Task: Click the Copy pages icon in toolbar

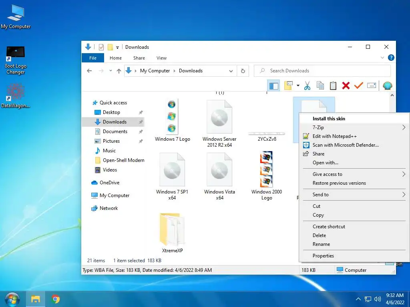Action: point(320,86)
